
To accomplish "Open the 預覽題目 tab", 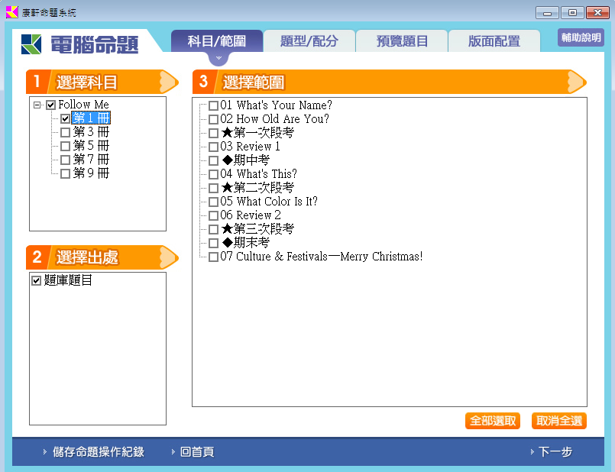I will [402, 40].
